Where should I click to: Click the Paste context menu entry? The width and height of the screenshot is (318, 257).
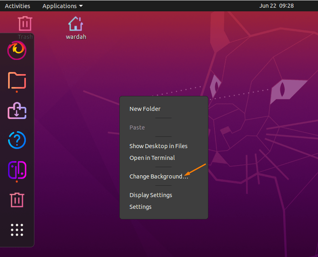[x=137, y=127]
